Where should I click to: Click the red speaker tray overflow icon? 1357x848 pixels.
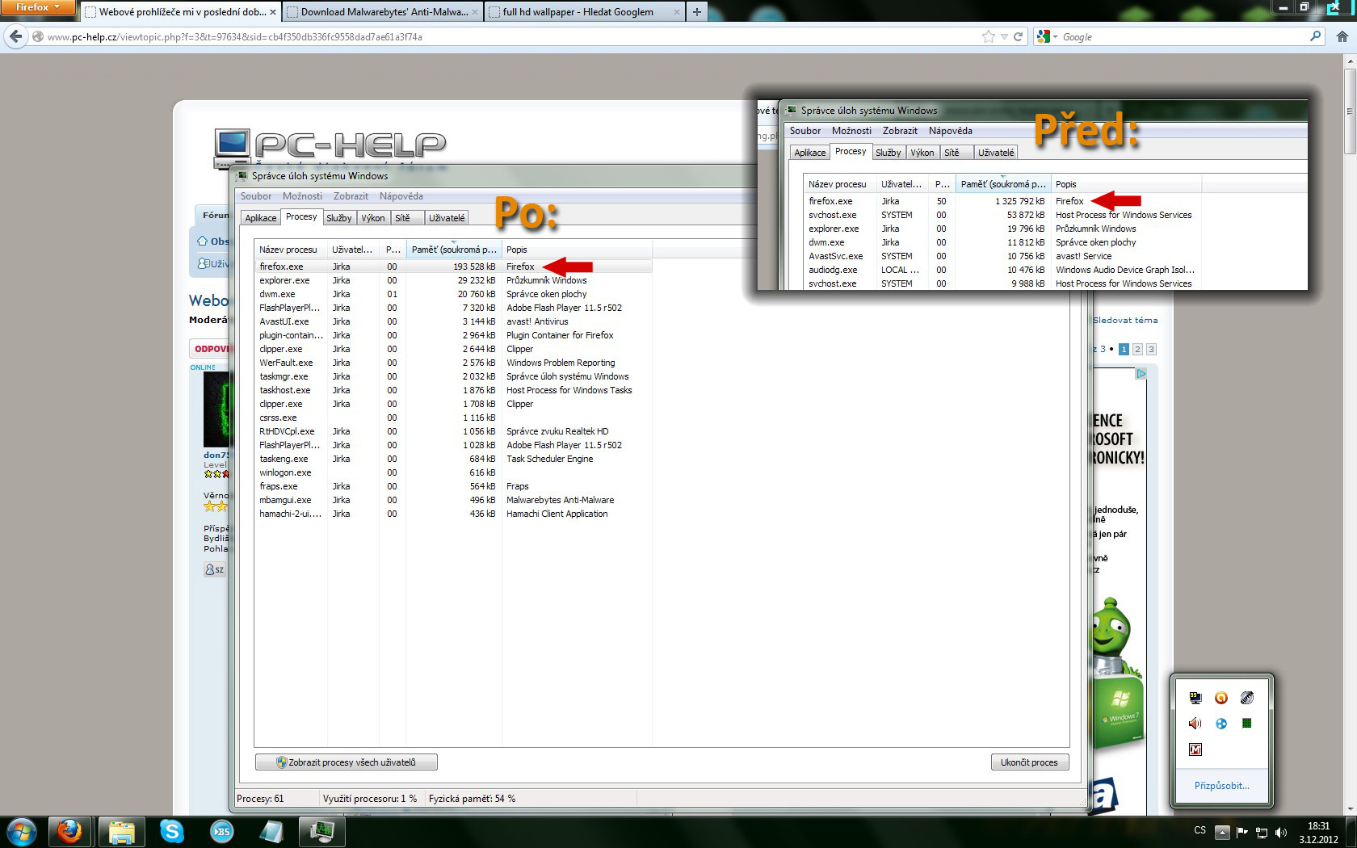[x=1195, y=724]
